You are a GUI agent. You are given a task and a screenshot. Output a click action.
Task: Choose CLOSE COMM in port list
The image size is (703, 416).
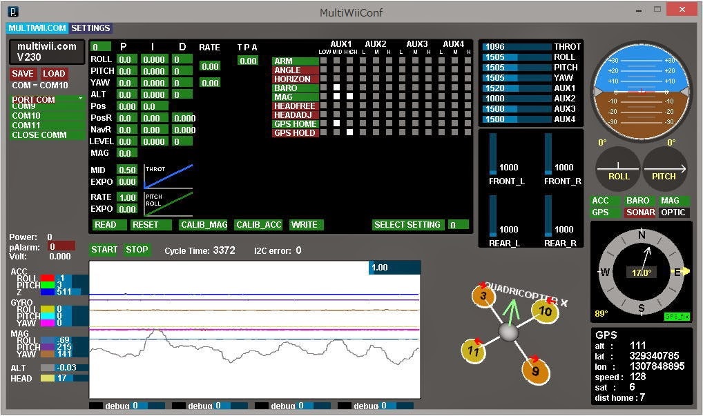point(39,135)
